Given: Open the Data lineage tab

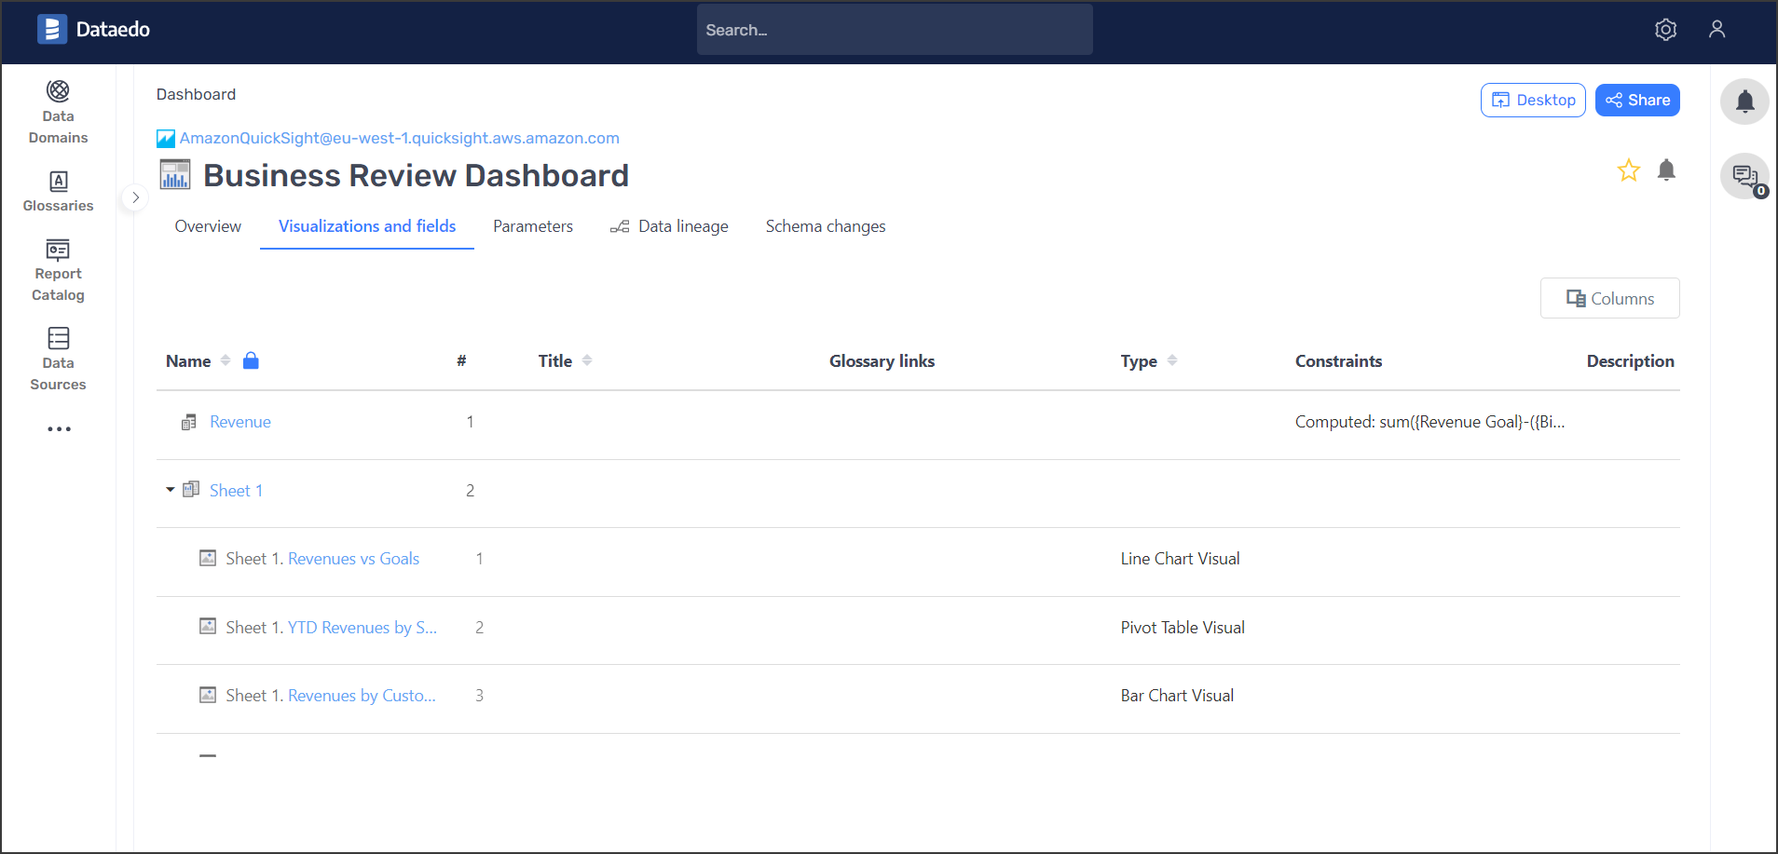Looking at the screenshot, I should click(x=669, y=226).
